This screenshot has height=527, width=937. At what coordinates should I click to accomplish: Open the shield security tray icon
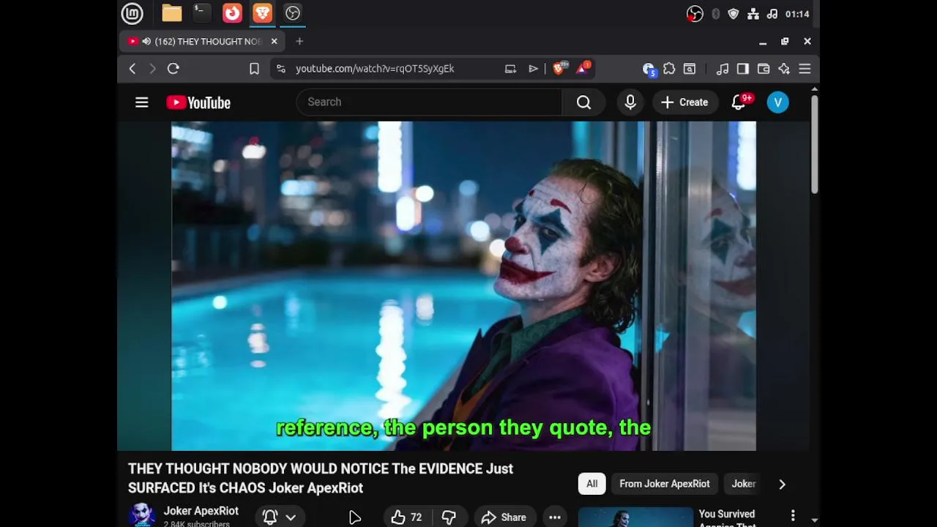coord(733,14)
